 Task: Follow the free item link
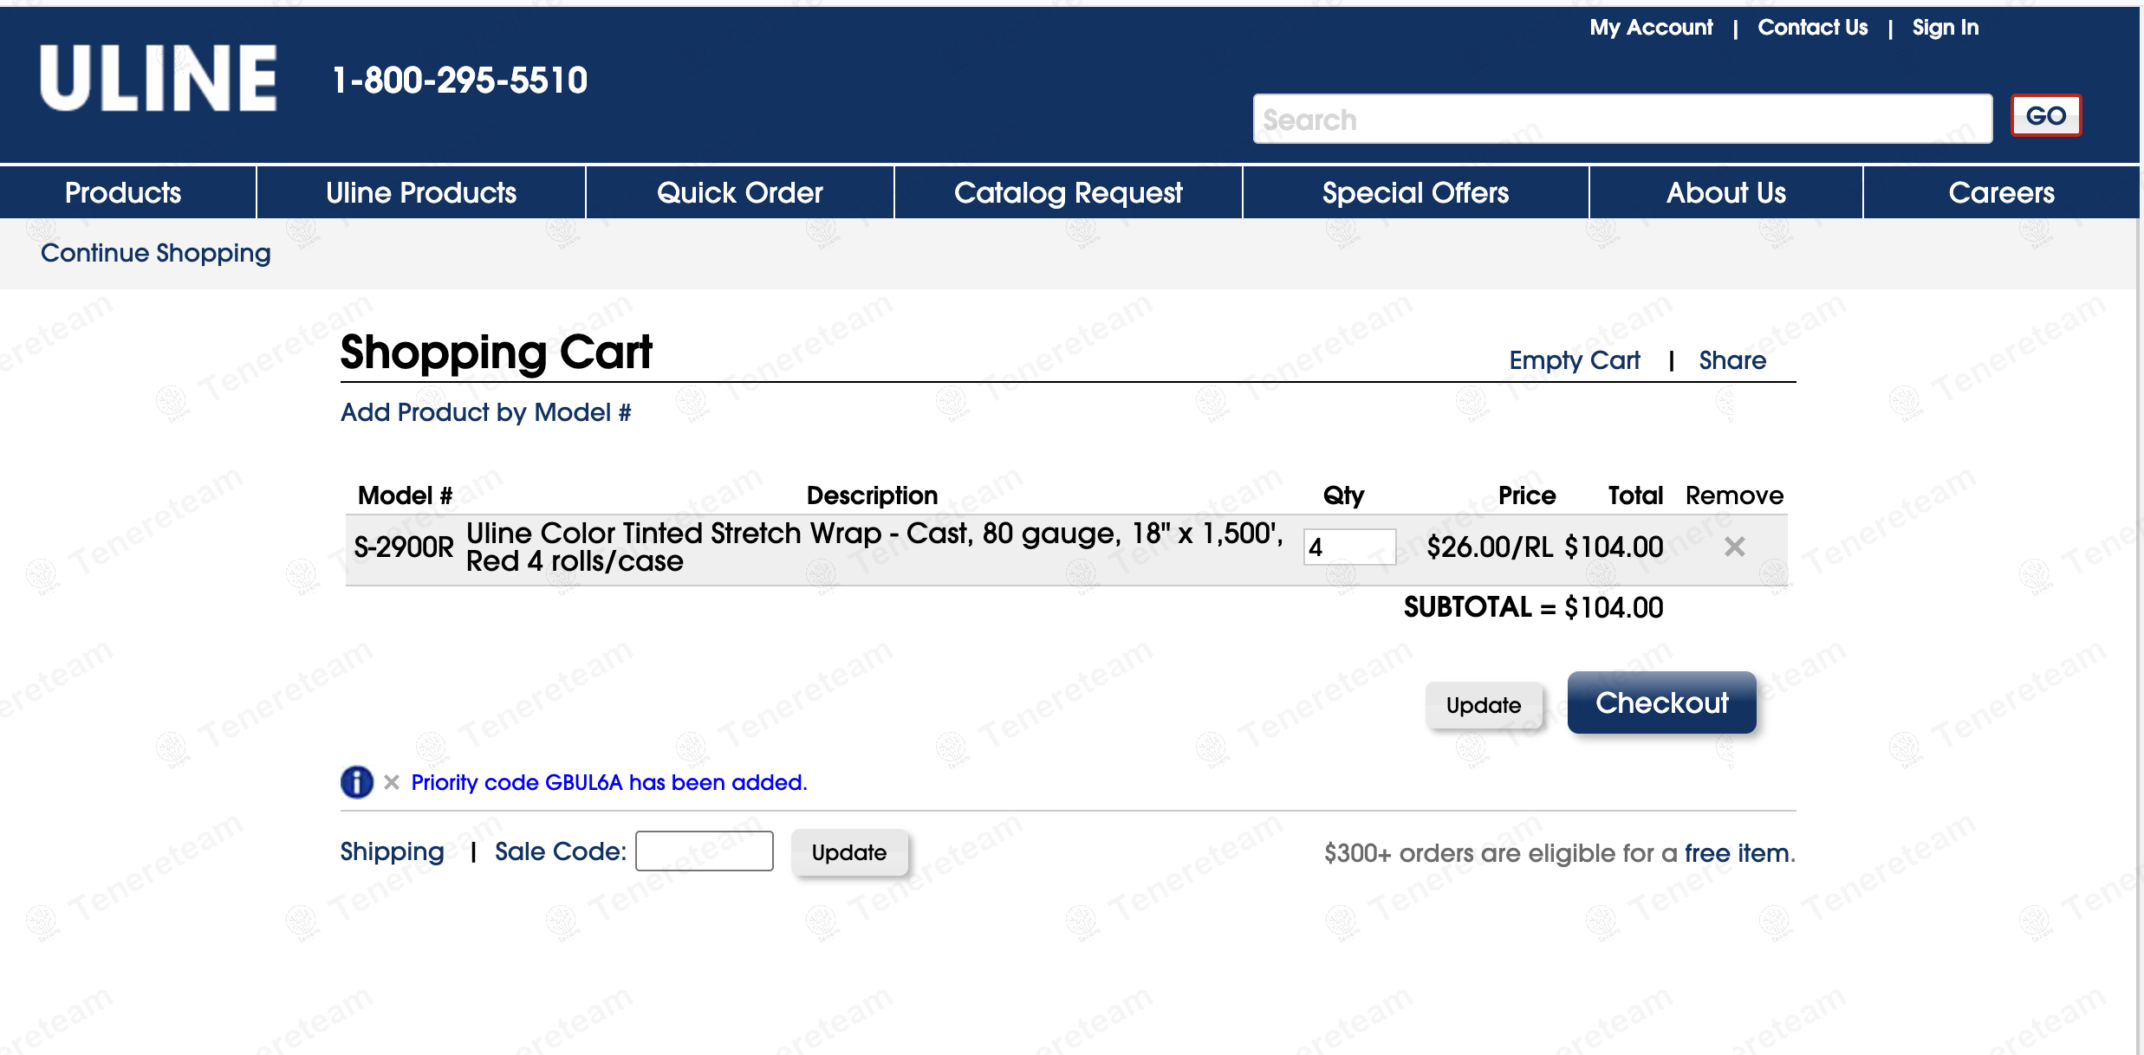(1737, 853)
